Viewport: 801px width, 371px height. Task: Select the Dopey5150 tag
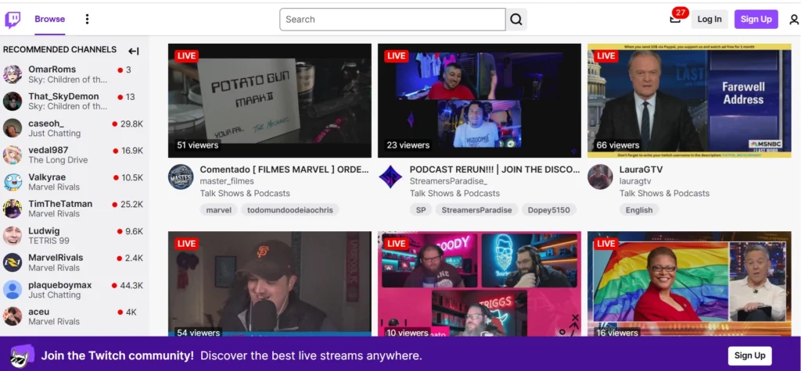click(x=549, y=210)
